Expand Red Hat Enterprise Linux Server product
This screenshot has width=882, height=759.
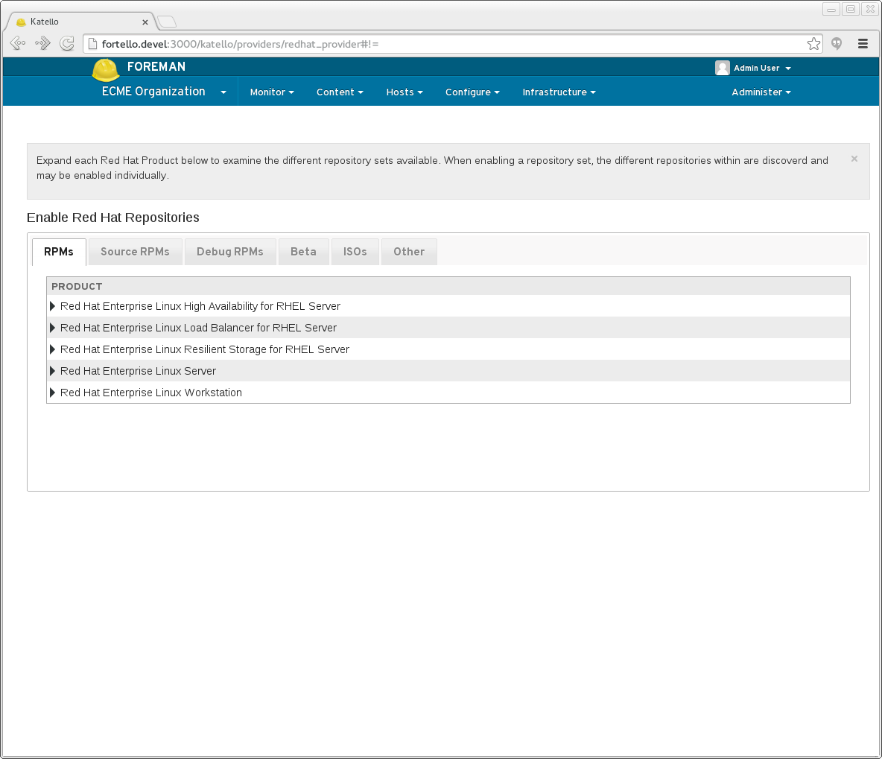click(52, 371)
